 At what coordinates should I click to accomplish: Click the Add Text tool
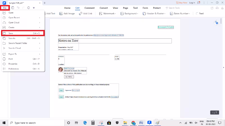50,13
